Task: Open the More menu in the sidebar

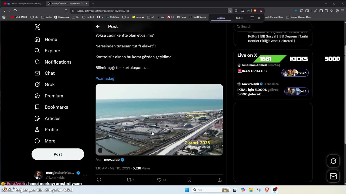Action: (45, 141)
